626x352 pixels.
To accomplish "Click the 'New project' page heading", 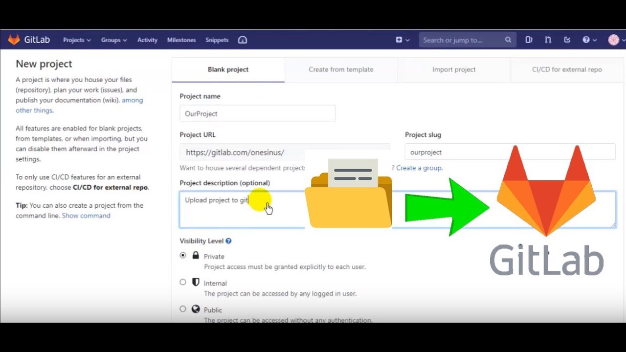I will coord(44,64).
